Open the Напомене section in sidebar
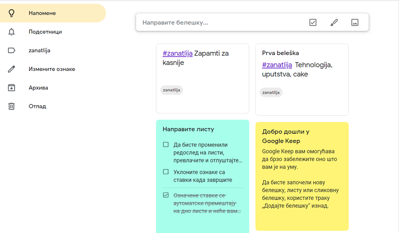The width and height of the screenshot is (399, 233). pos(53,13)
